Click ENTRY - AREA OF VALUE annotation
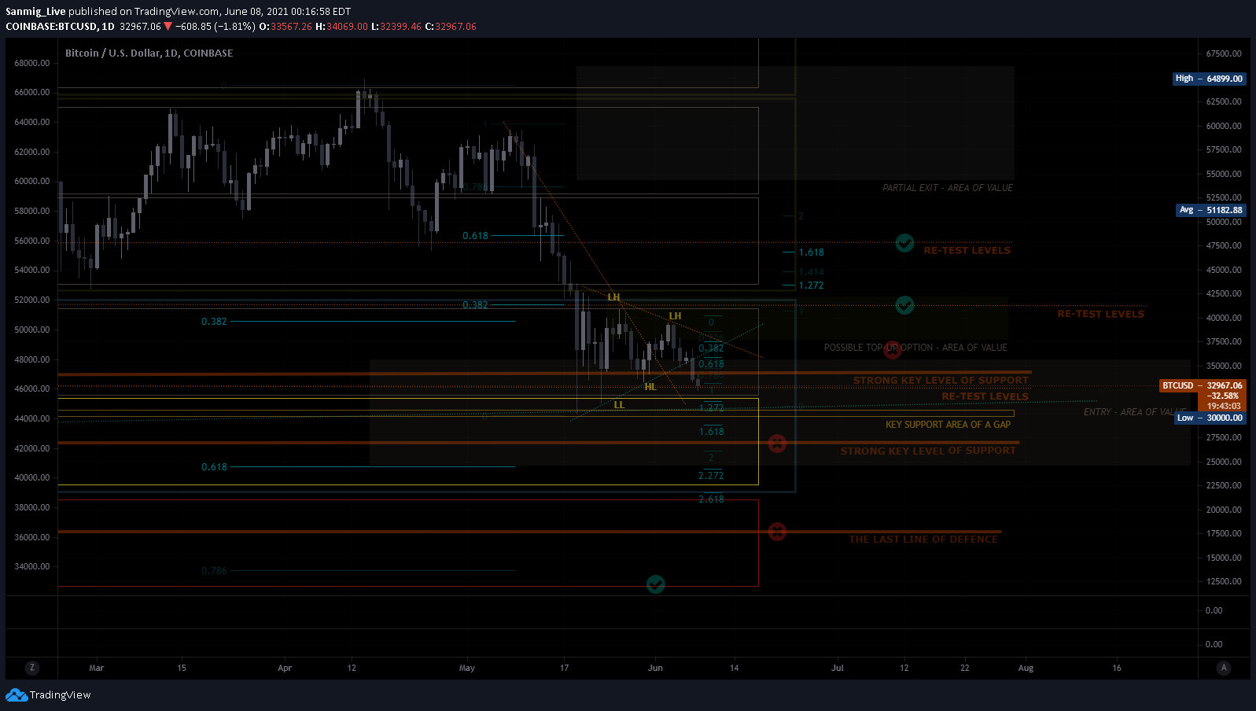The height and width of the screenshot is (711, 1256). coord(1135,412)
